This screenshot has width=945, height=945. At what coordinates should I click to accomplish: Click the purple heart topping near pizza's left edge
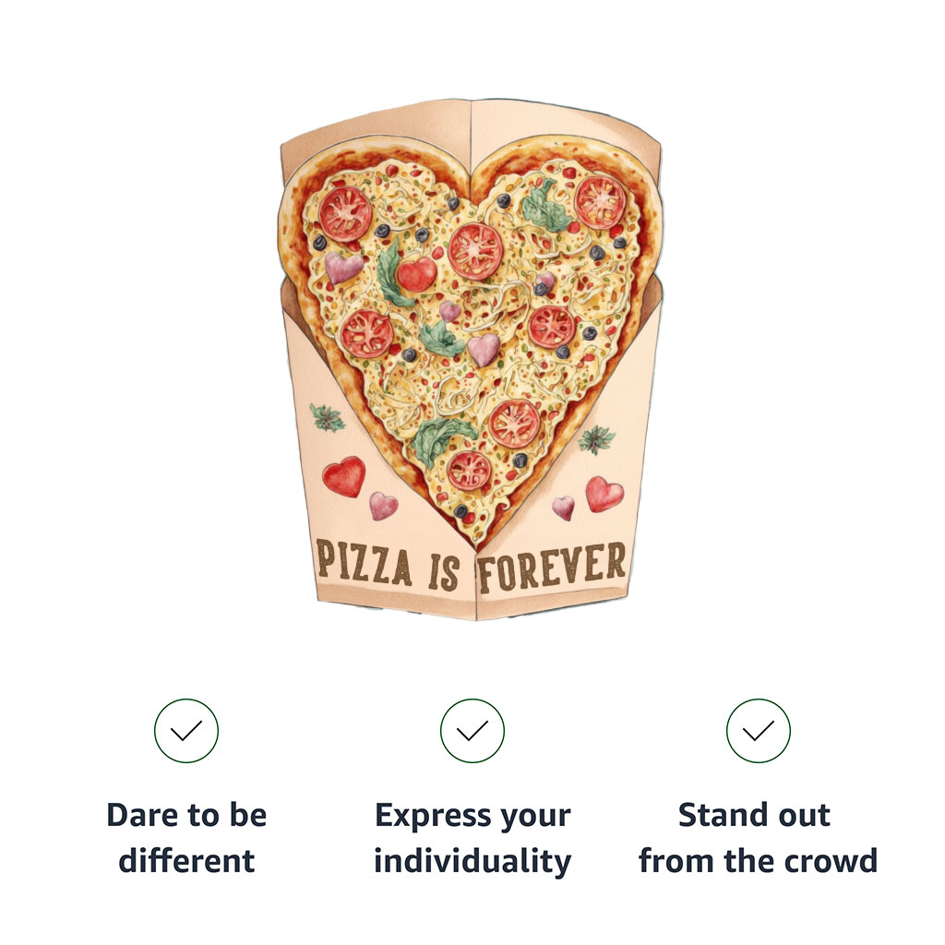pos(343,268)
